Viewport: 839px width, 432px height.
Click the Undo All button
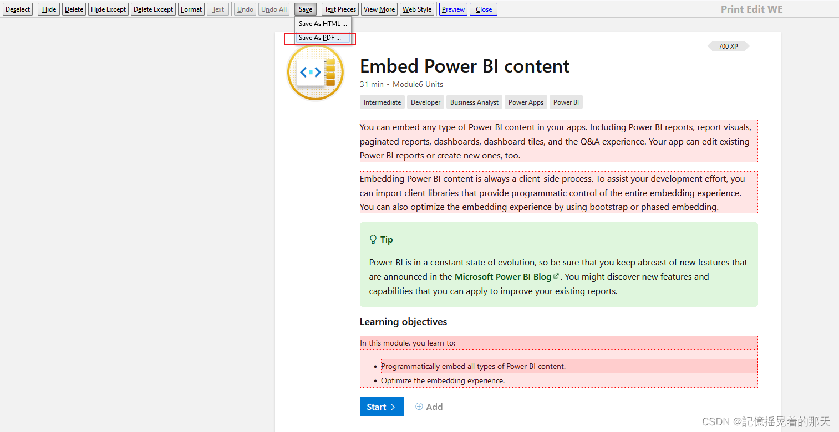274,9
